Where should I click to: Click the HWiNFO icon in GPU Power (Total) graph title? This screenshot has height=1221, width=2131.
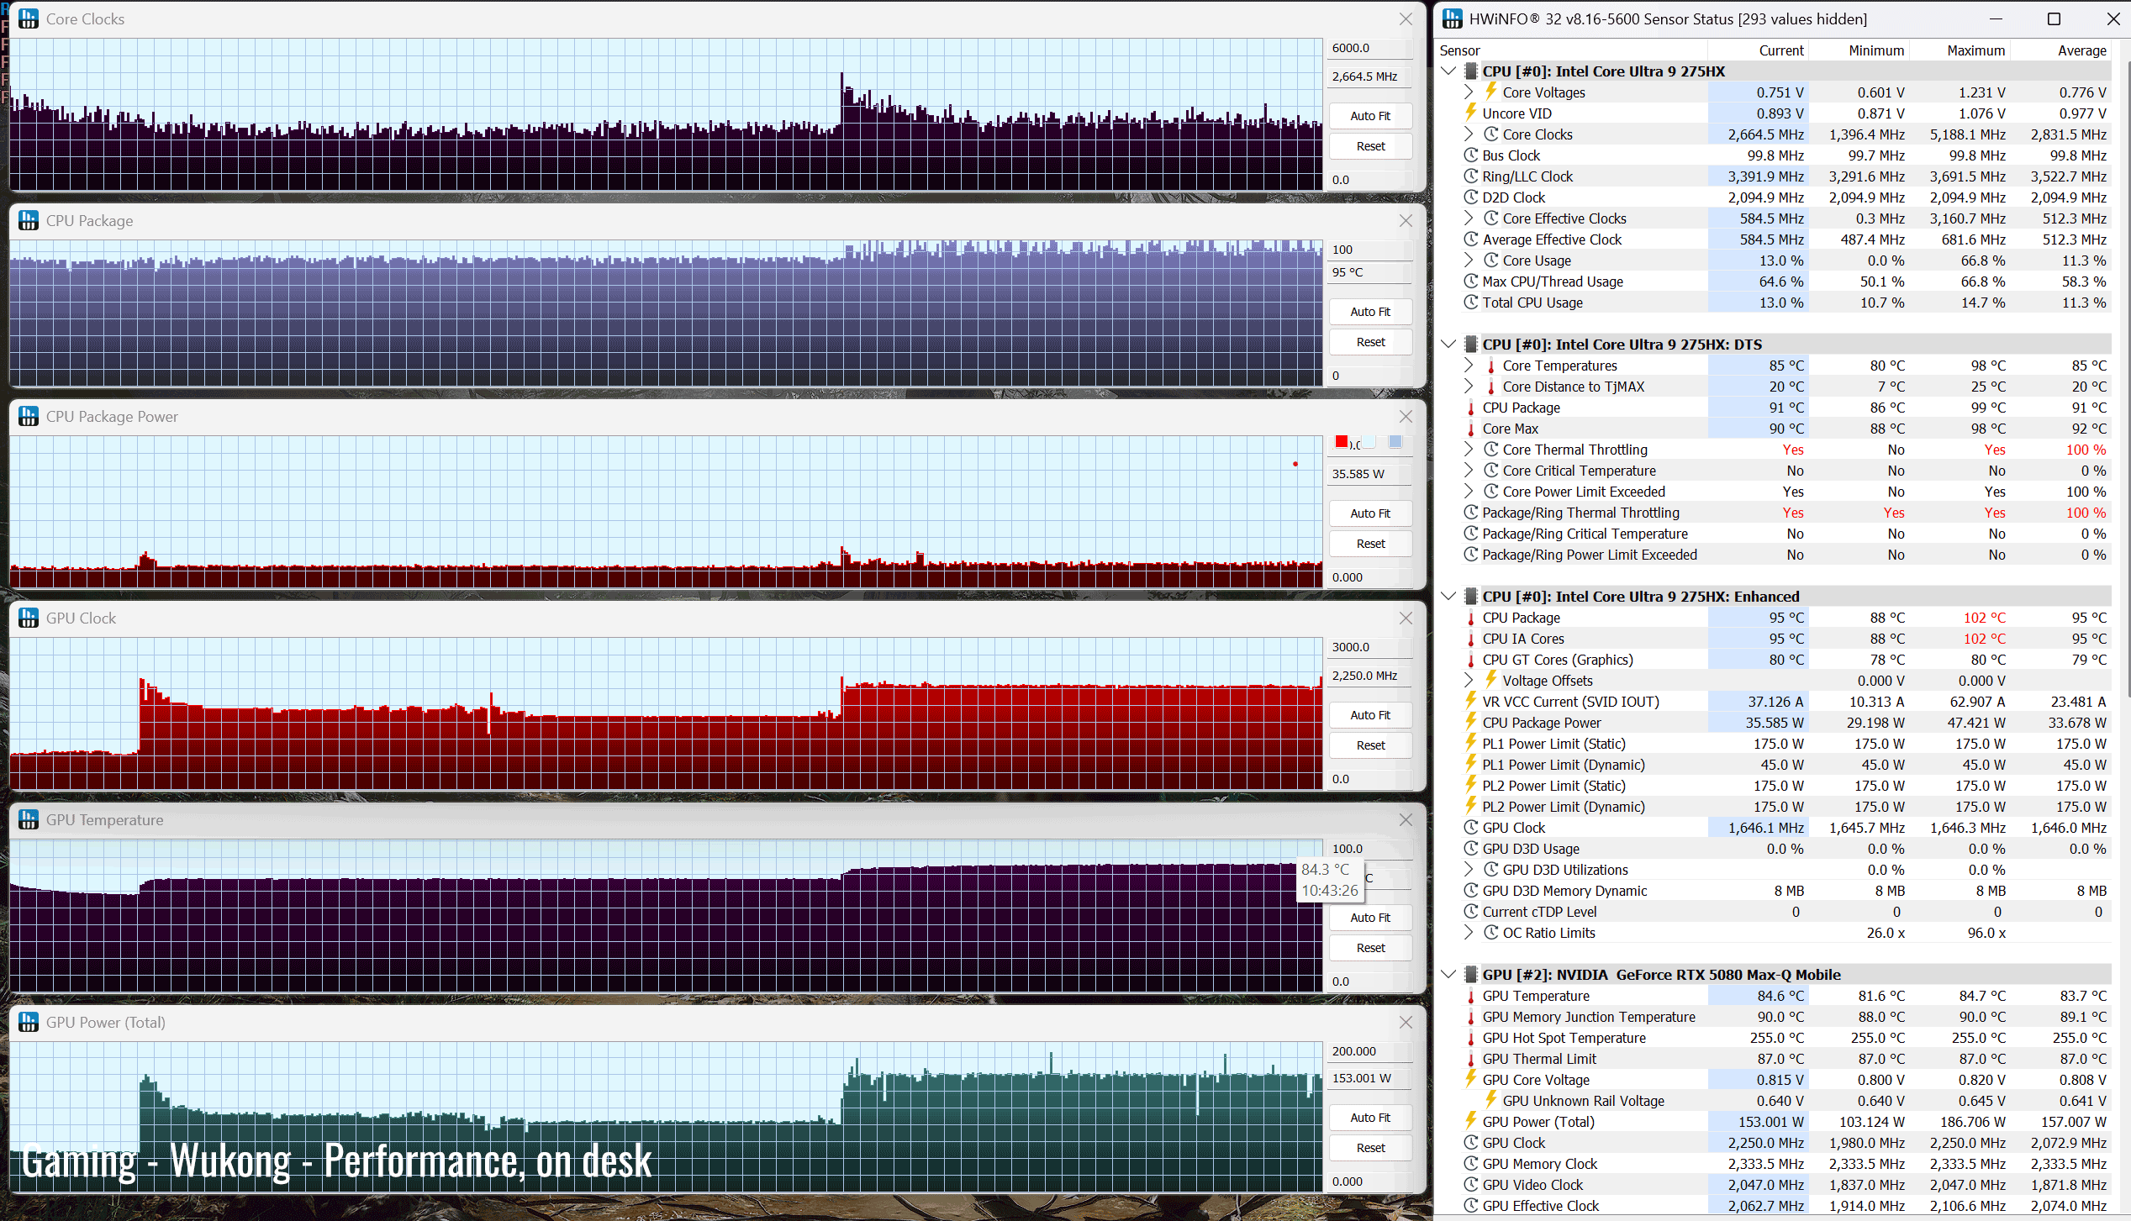coord(29,1022)
